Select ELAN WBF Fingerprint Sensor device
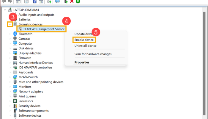Image resolution: width=208 pixels, height=119 pixels. click(x=44, y=29)
